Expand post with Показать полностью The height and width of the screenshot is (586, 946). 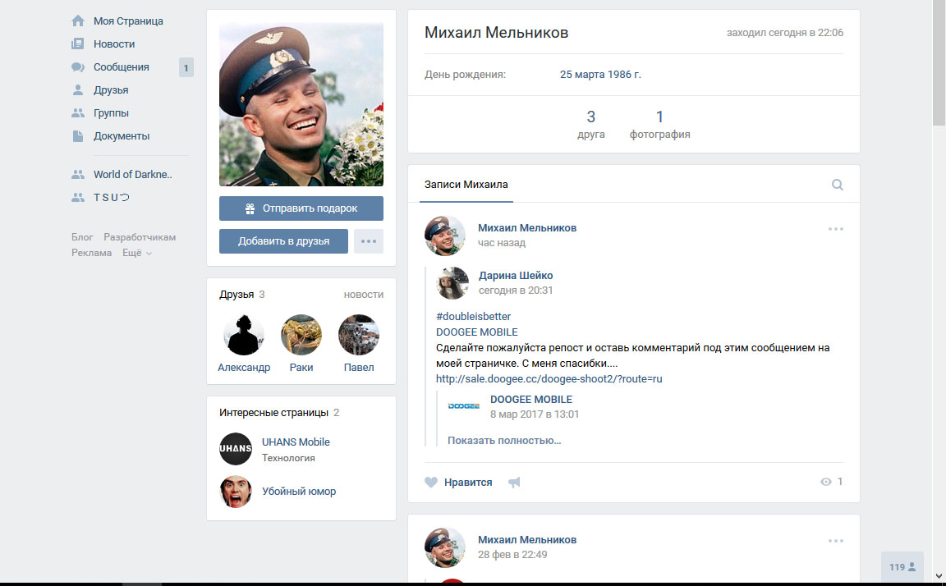[504, 441]
